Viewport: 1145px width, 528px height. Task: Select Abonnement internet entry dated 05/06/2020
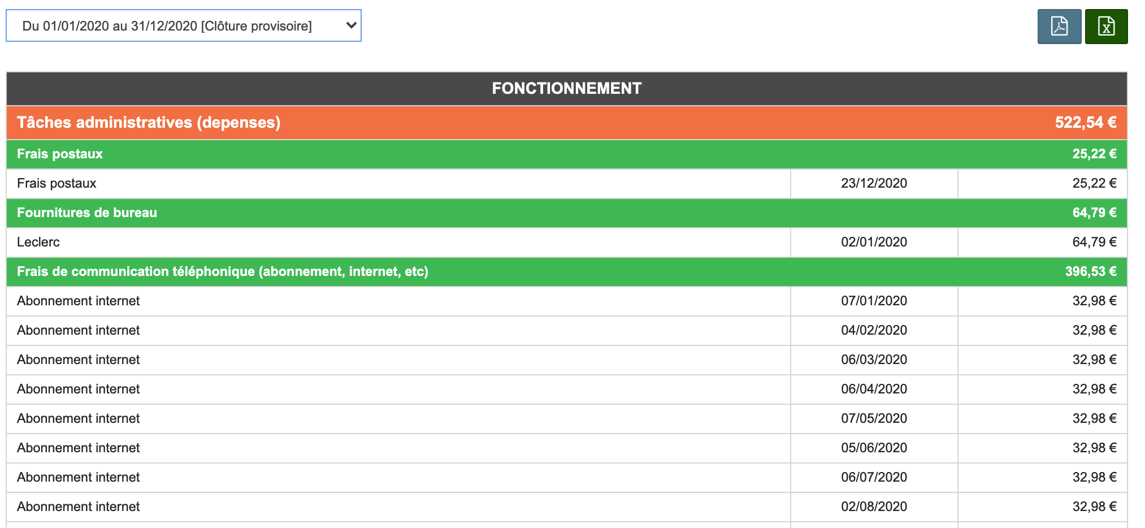[79, 448]
